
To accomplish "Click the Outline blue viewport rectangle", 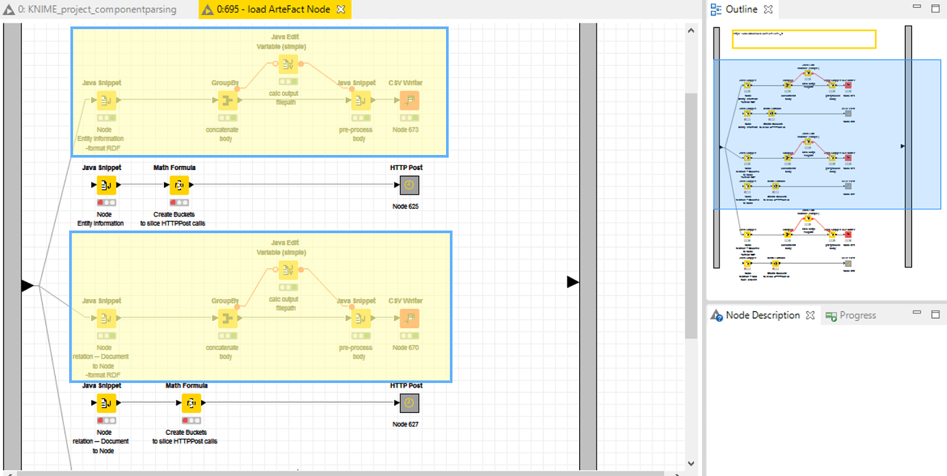I will pos(827,134).
